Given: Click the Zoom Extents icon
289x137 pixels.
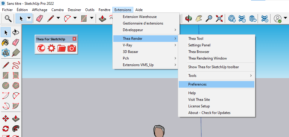Looking at the screenshot, I should (x=219, y=18).
